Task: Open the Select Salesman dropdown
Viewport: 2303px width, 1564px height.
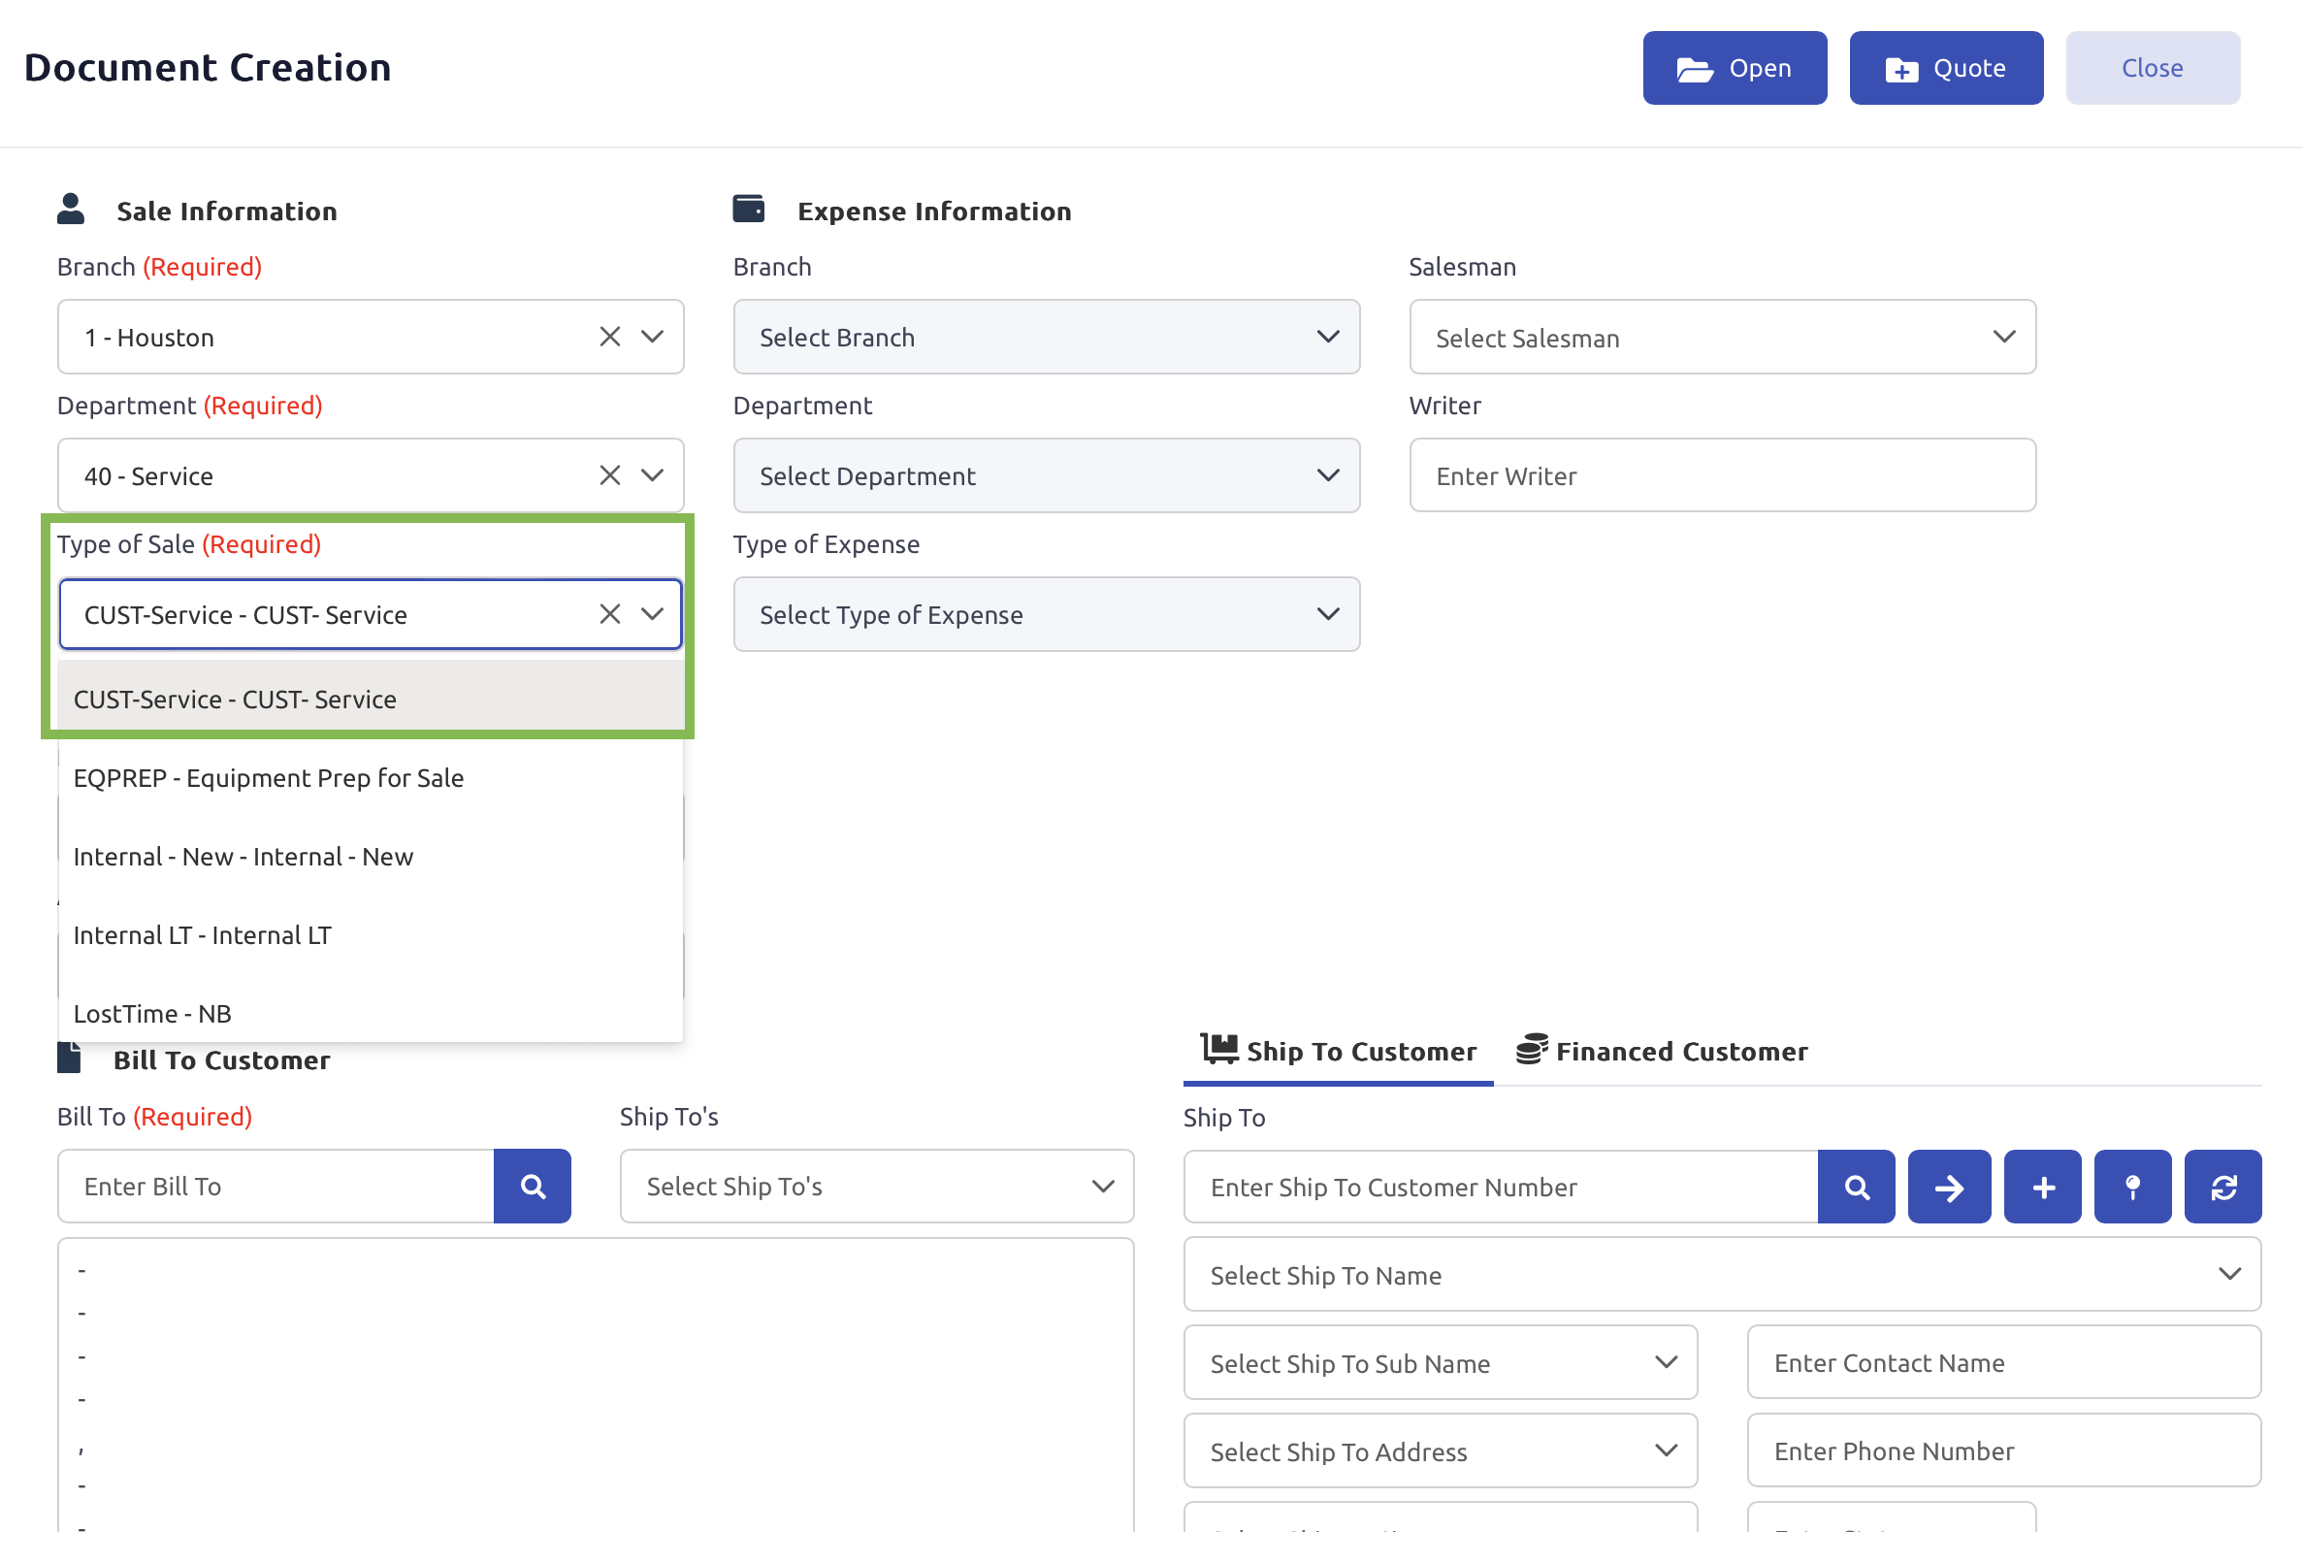Action: (1721, 337)
